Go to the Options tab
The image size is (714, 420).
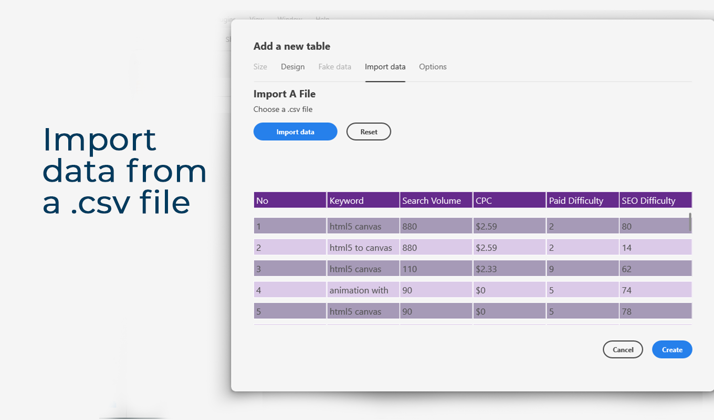[433, 67]
